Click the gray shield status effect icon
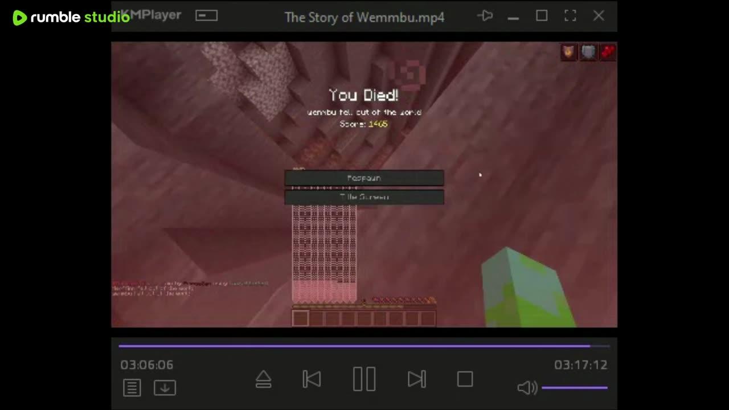The height and width of the screenshot is (410, 729). coord(588,52)
